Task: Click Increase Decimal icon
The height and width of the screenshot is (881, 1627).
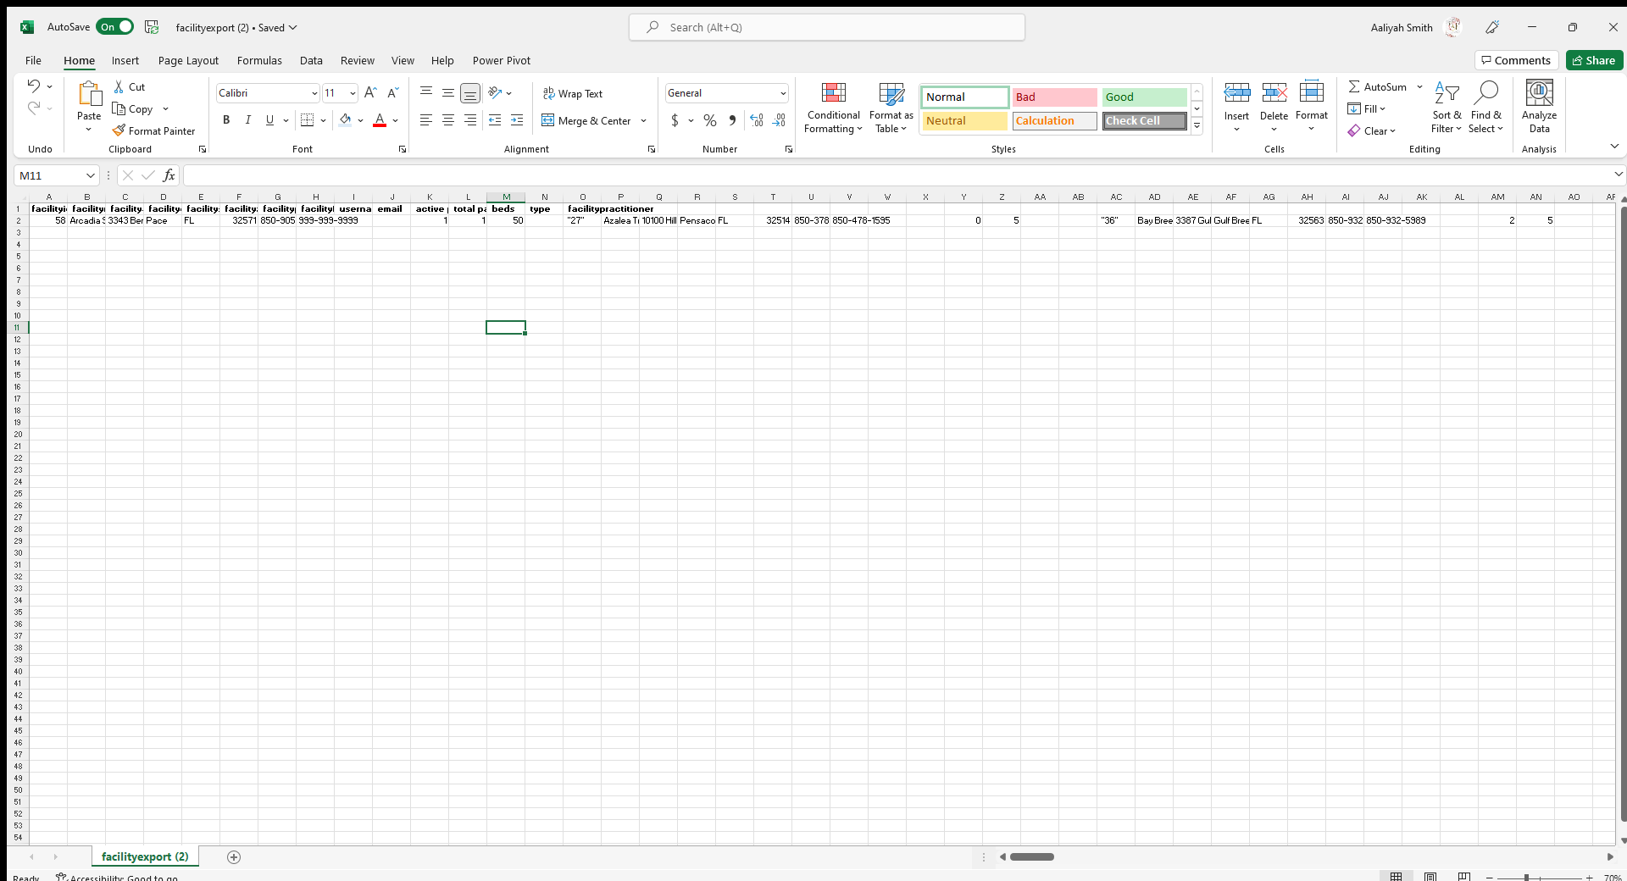Action: (x=757, y=120)
